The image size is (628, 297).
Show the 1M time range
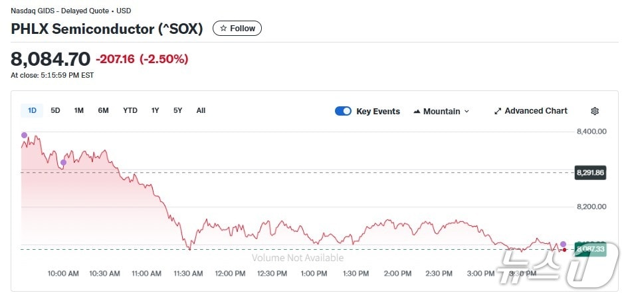pyautogui.click(x=79, y=110)
